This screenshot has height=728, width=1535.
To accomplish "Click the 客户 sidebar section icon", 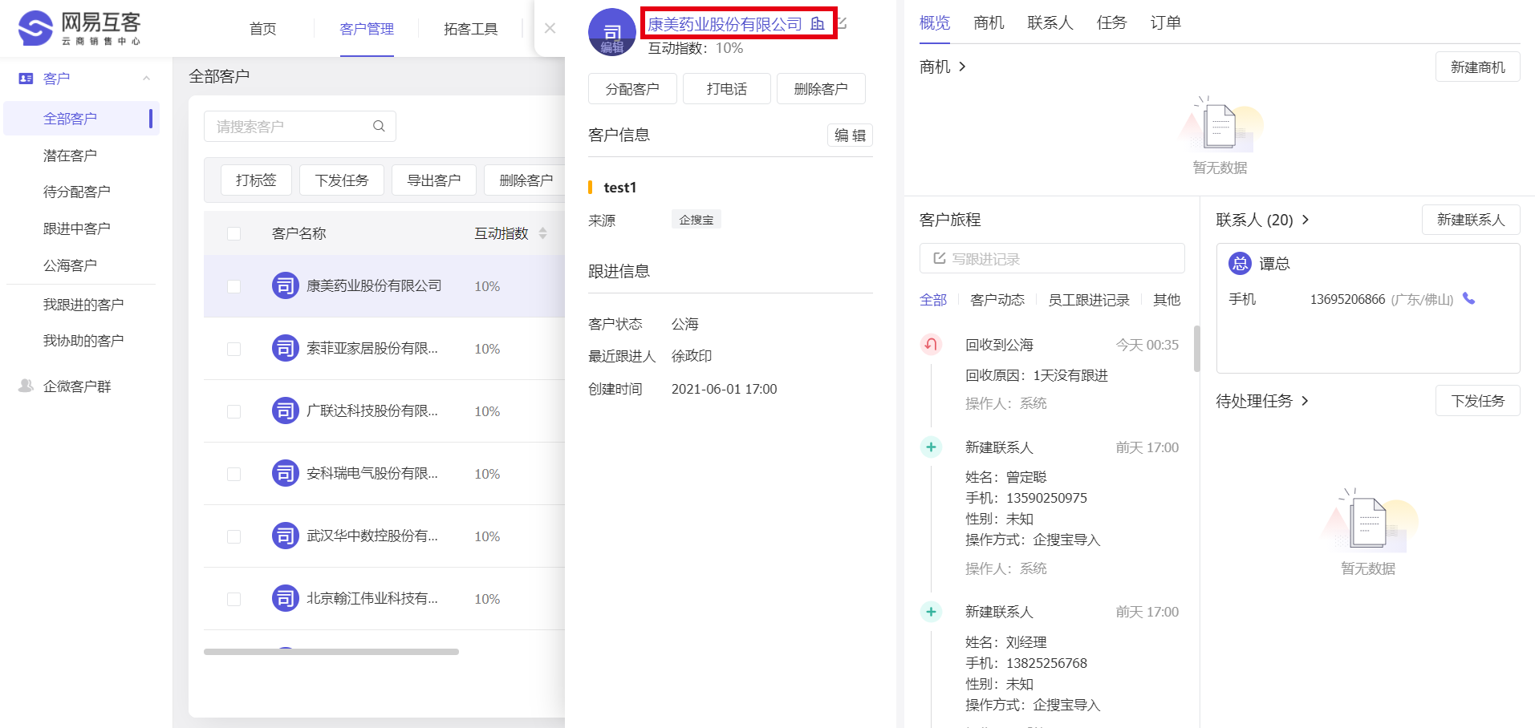I will point(26,79).
